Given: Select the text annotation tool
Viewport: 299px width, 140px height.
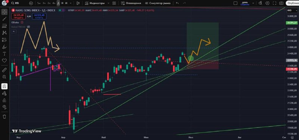Looking at the screenshot, I should [x=4, y=54].
